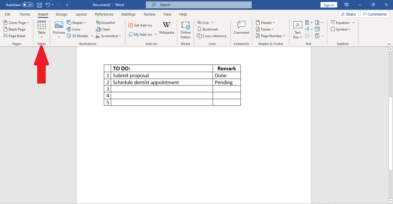Open the References ribbon tab
Viewport: 393px width, 204px height.
(x=104, y=14)
